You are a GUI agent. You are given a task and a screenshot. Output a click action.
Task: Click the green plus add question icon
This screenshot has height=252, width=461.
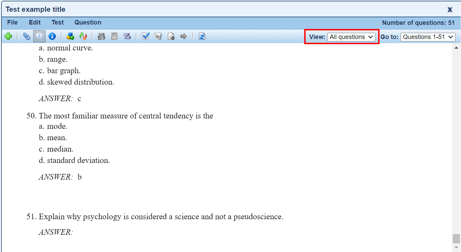9,36
